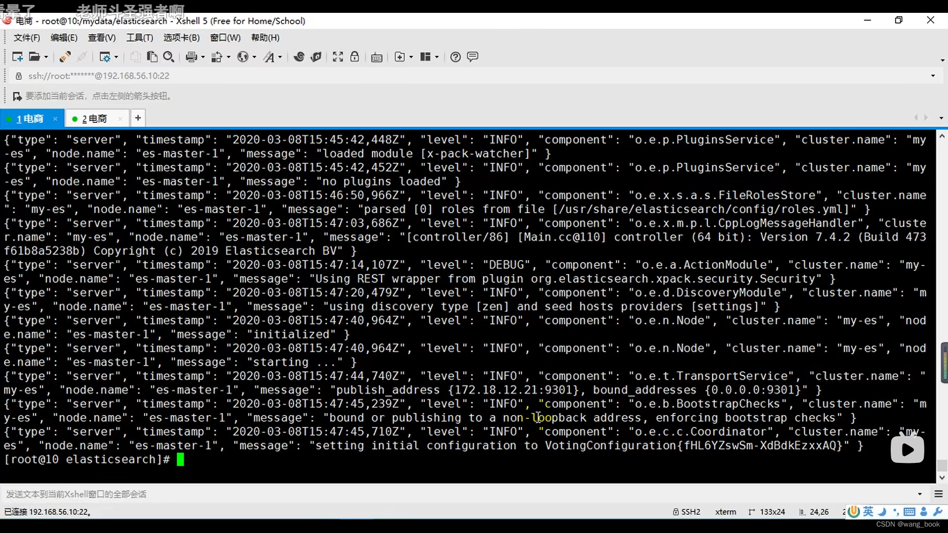948x533 pixels.
Task: Click the reconnect plug icon
Action: tap(65, 57)
